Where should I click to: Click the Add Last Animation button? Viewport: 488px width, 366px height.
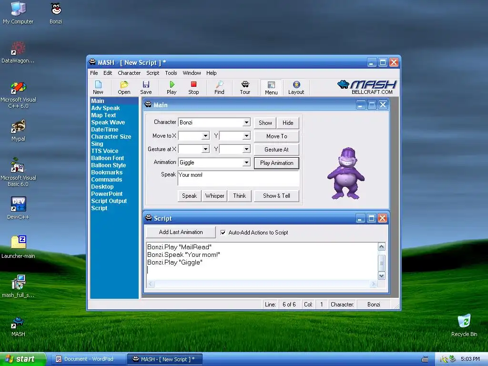pyautogui.click(x=181, y=232)
